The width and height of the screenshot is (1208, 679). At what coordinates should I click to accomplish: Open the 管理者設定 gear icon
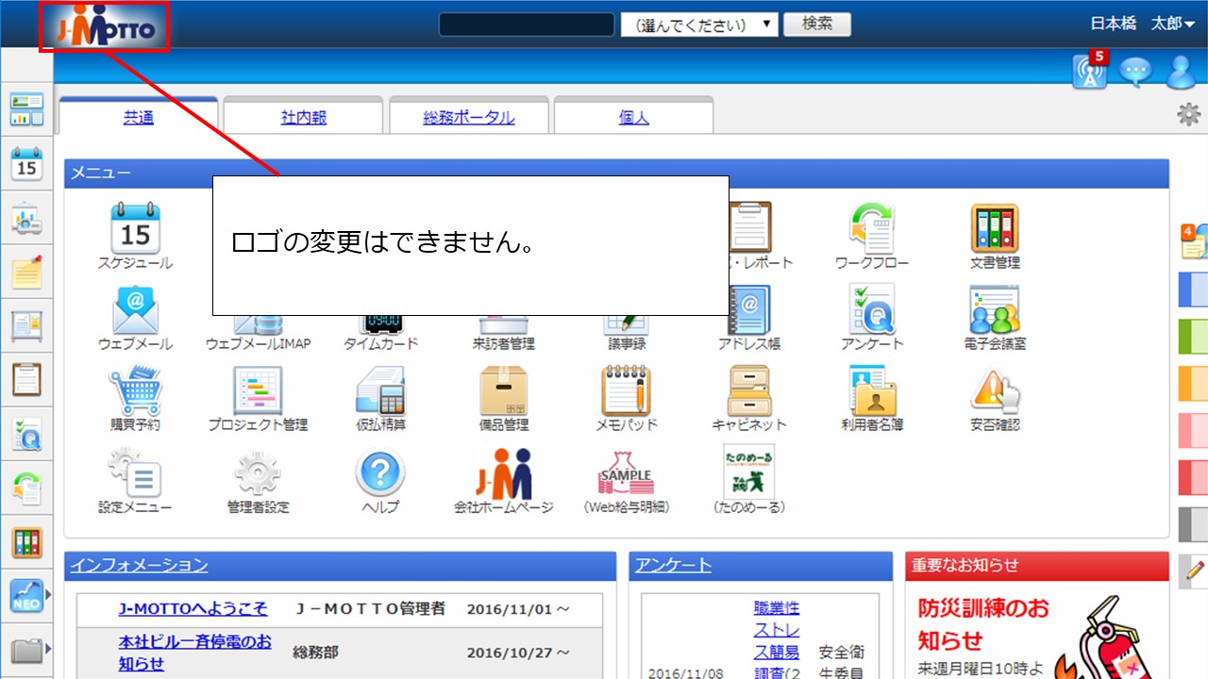pos(258,472)
